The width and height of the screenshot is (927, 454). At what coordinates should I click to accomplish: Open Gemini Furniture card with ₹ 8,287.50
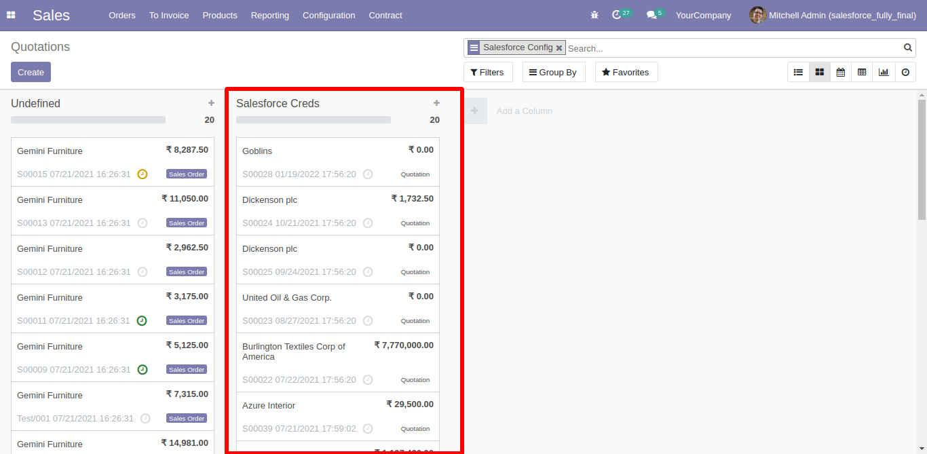(x=113, y=162)
